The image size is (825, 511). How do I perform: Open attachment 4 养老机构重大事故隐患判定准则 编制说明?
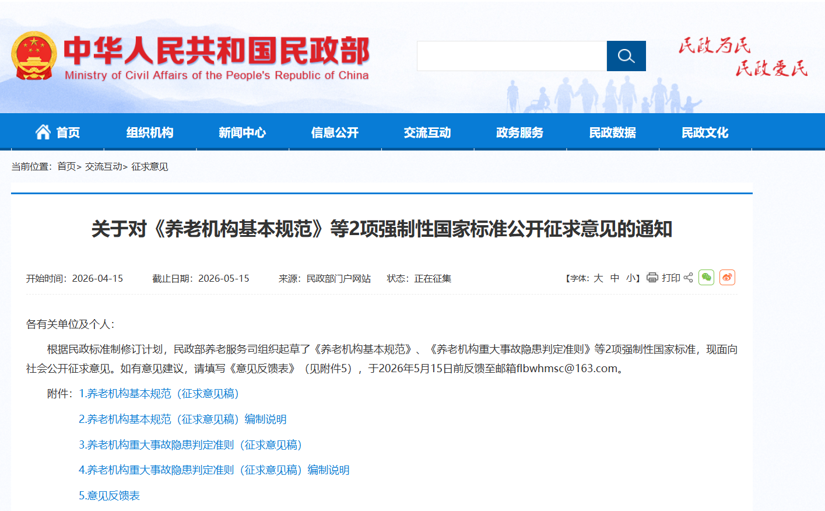214,470
